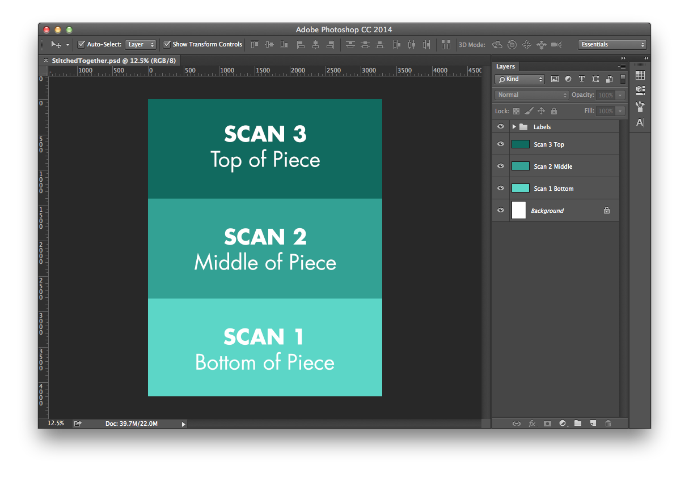689x479 pixels.
Task: Create new fill or adjustment layer
Action: tap(563, 423)
